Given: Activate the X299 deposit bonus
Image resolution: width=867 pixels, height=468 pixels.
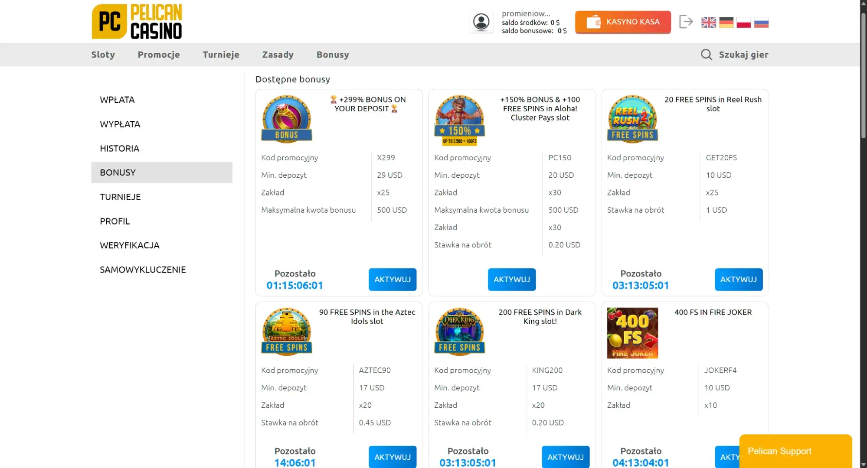Looking at the screenshot, I should click(x=393, y=279).
